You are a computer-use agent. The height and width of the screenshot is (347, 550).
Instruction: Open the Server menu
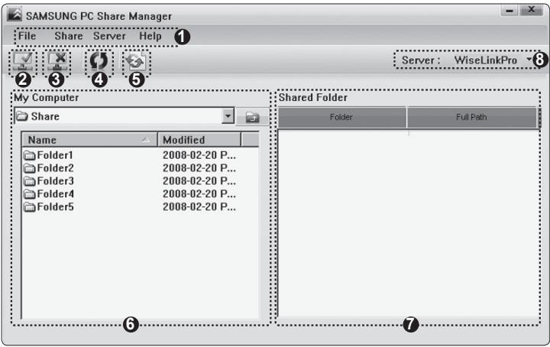point(109,36)
